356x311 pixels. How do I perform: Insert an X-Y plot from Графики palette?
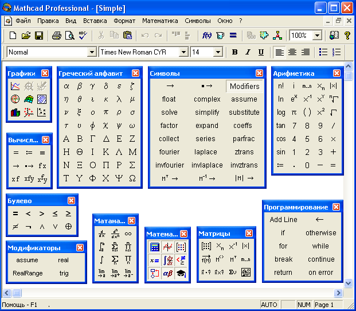pos(15,86)
